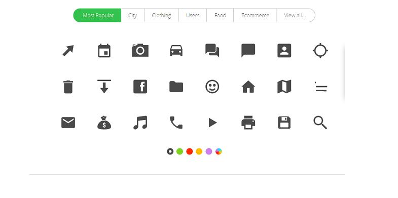Choose the Facebook logo icon
The width and height of the screenshot is (398, 198).
[x=140, y=87]
